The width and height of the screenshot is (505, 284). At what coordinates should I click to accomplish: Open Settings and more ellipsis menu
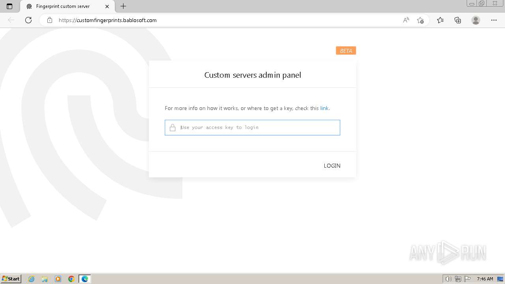click(x=494, y=20)
